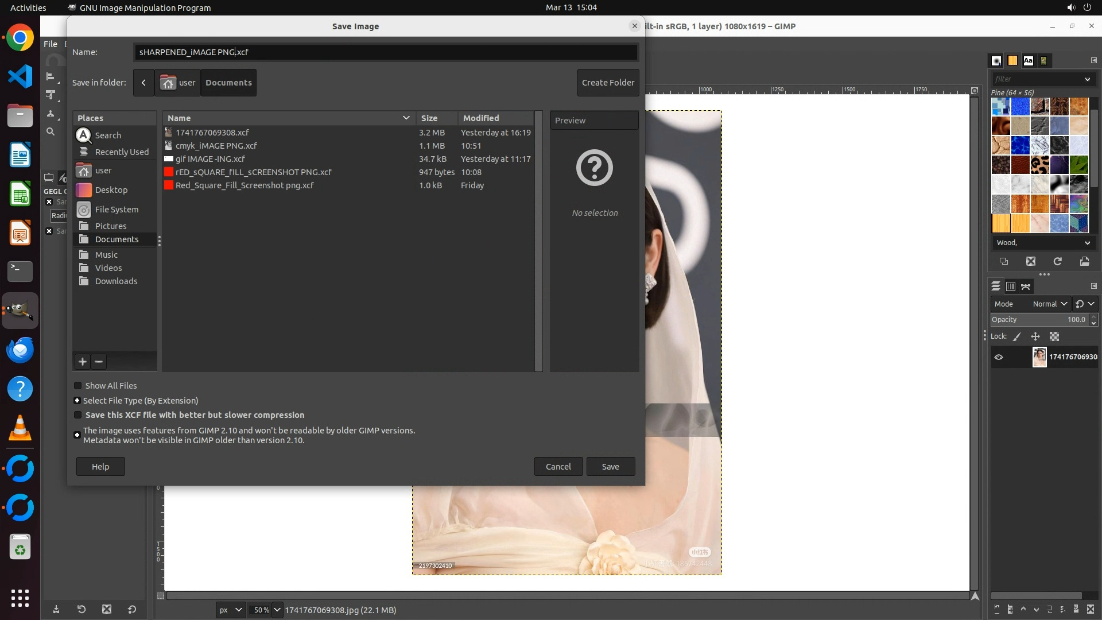Click the lock position and size icon
The width and height of the screenshot is (1102, 620).
click(x=1035, y=336)
